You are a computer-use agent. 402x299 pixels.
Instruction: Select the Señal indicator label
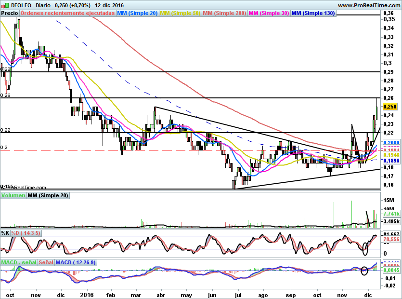(46, 262)
